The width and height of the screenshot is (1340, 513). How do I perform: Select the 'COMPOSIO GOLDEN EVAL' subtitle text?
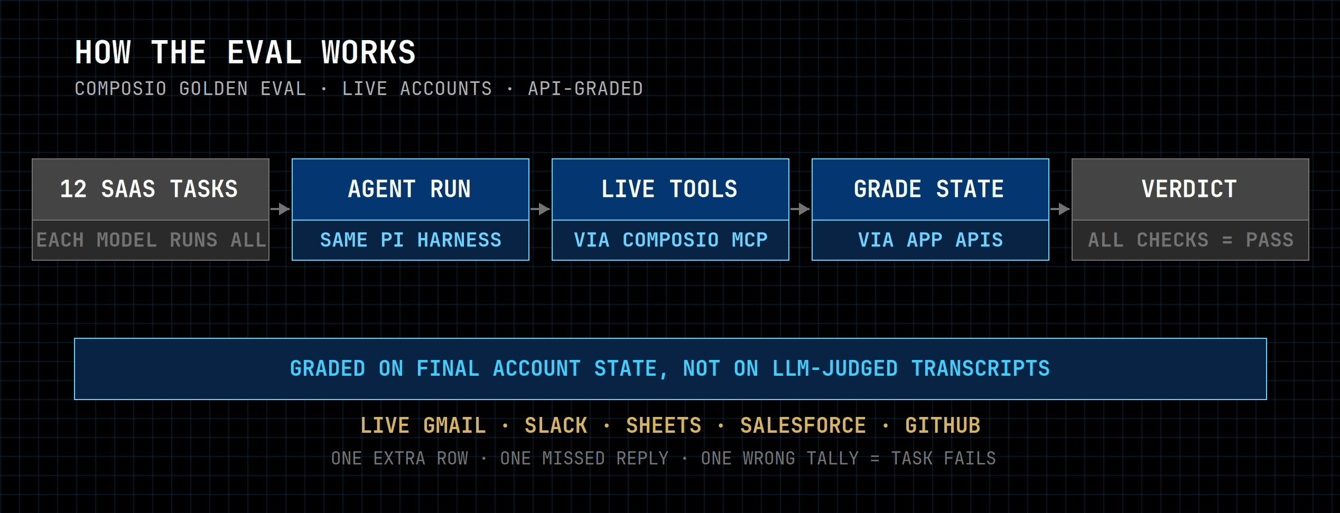click(190, 89)
